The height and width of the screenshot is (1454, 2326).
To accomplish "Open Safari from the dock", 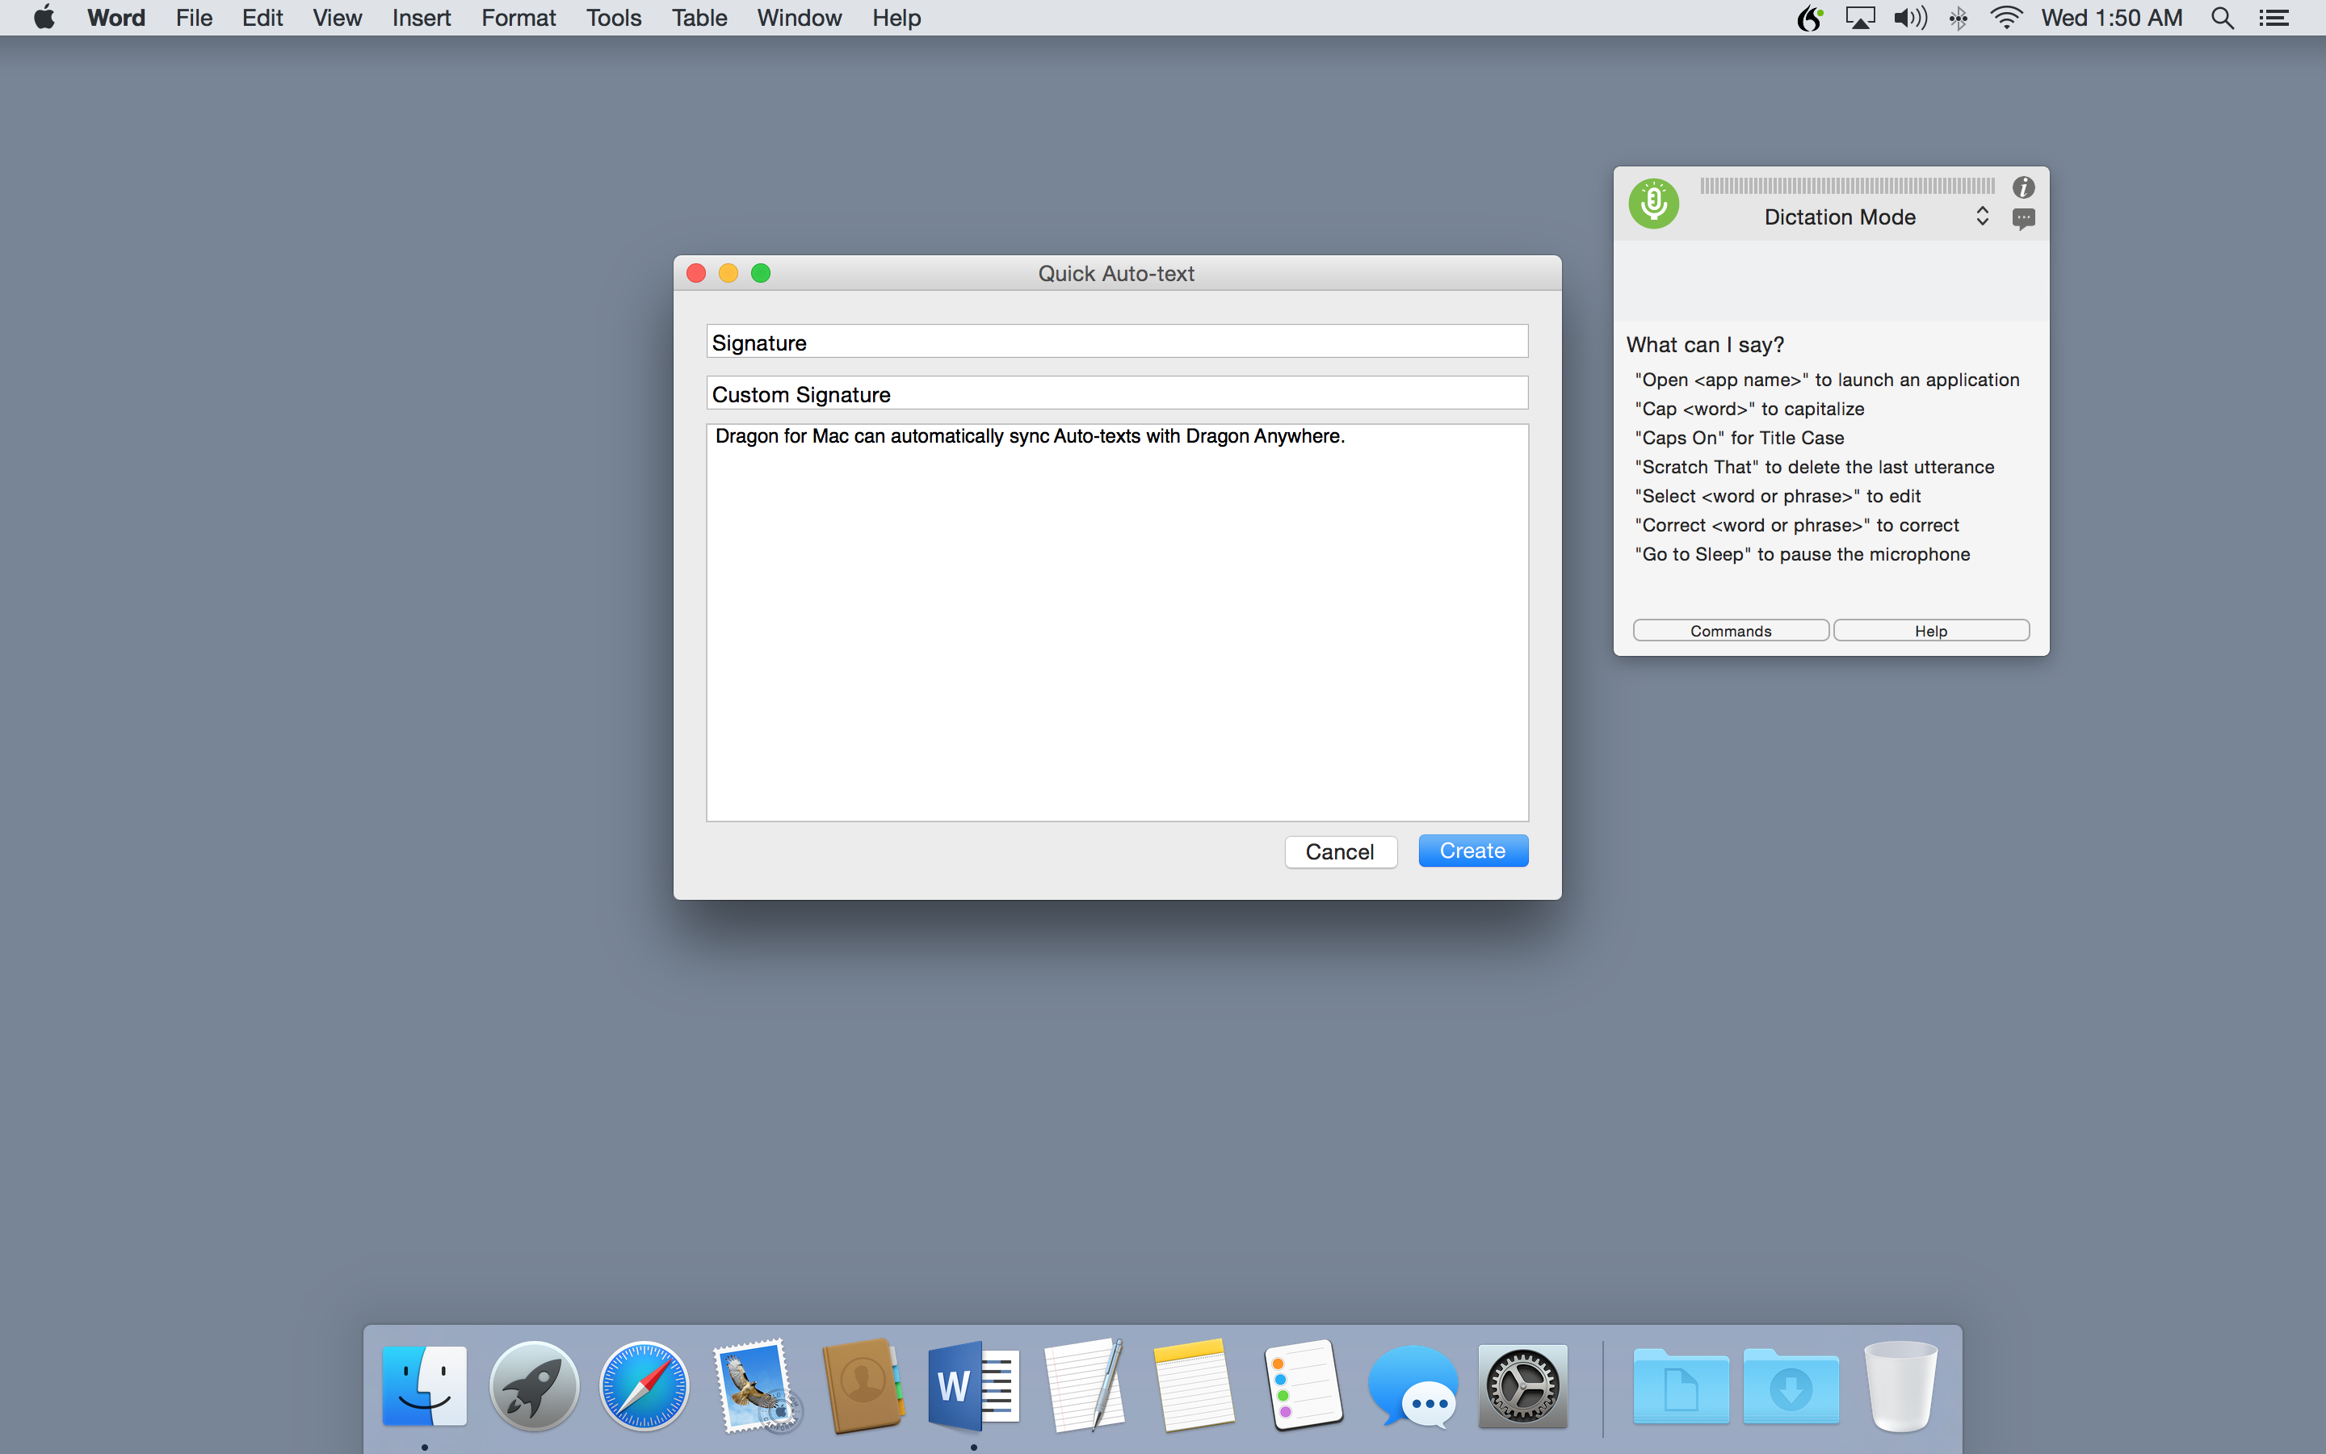I will coord(644,1385).
